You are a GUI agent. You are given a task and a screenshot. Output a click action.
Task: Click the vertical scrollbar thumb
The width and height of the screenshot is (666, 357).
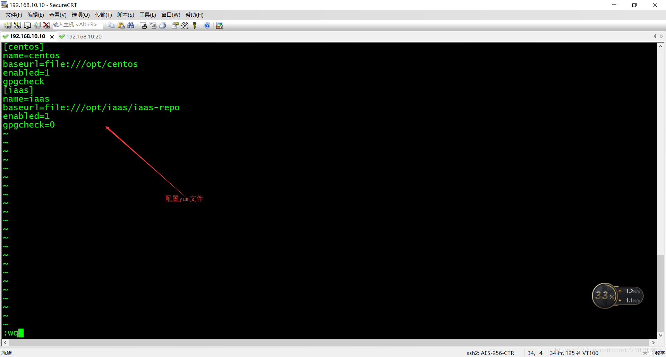[x=660, y=293]
